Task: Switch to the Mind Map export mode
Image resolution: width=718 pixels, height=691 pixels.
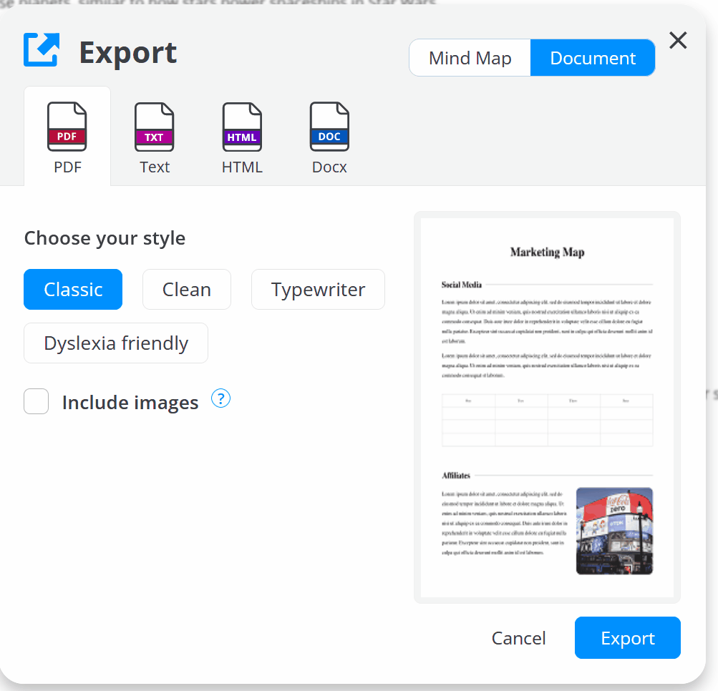Action: pyautogui.click(x=469, y=57)
